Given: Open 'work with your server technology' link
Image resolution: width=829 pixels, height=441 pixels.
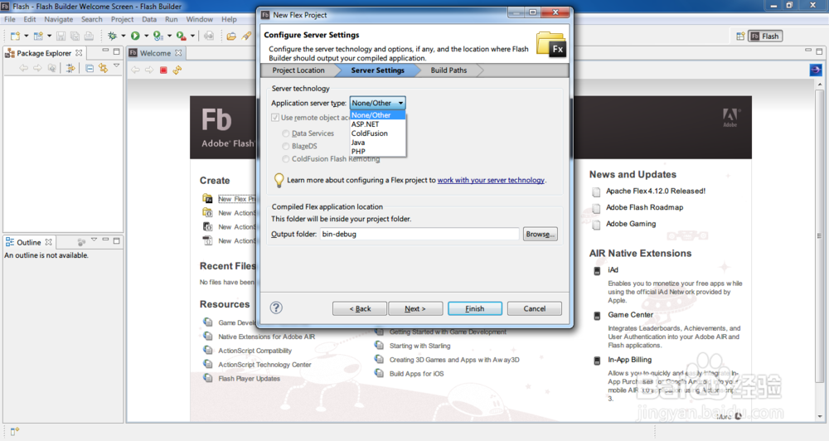Looking at the screenshot, I should click(x=491, y=180).
